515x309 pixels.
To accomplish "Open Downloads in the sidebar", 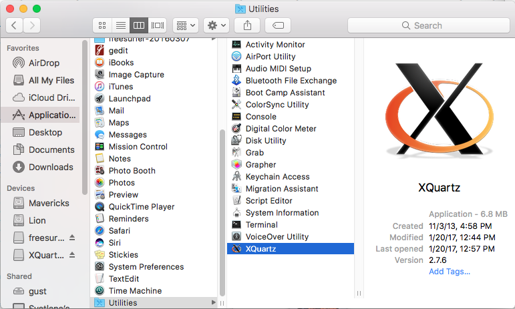I will coord(51,167).
